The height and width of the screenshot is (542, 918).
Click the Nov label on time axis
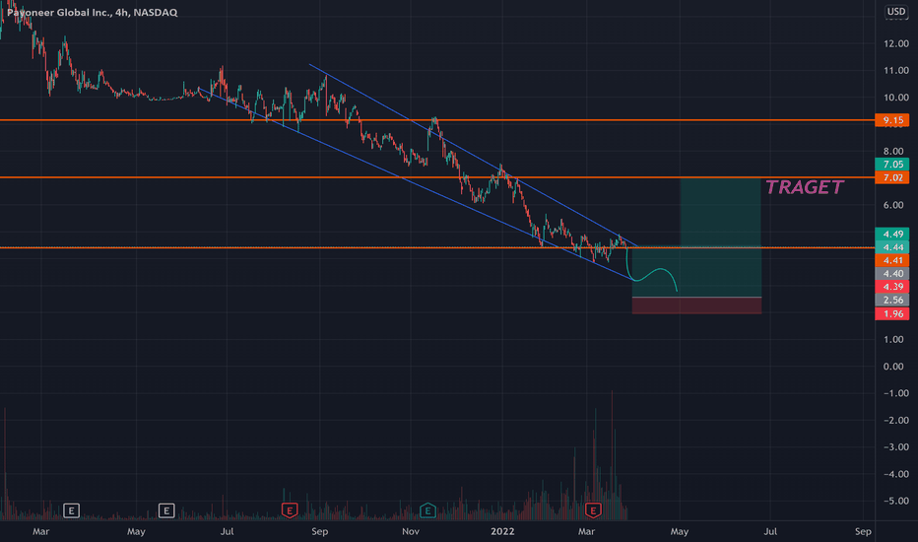[x=411, y=531]
